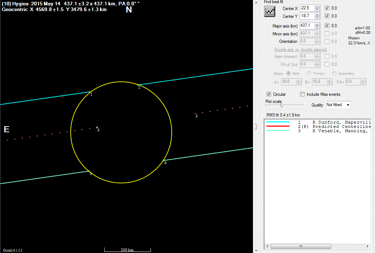
Task: Click the left scroll arrow of observer list
Action: click(x=267, y=246)
